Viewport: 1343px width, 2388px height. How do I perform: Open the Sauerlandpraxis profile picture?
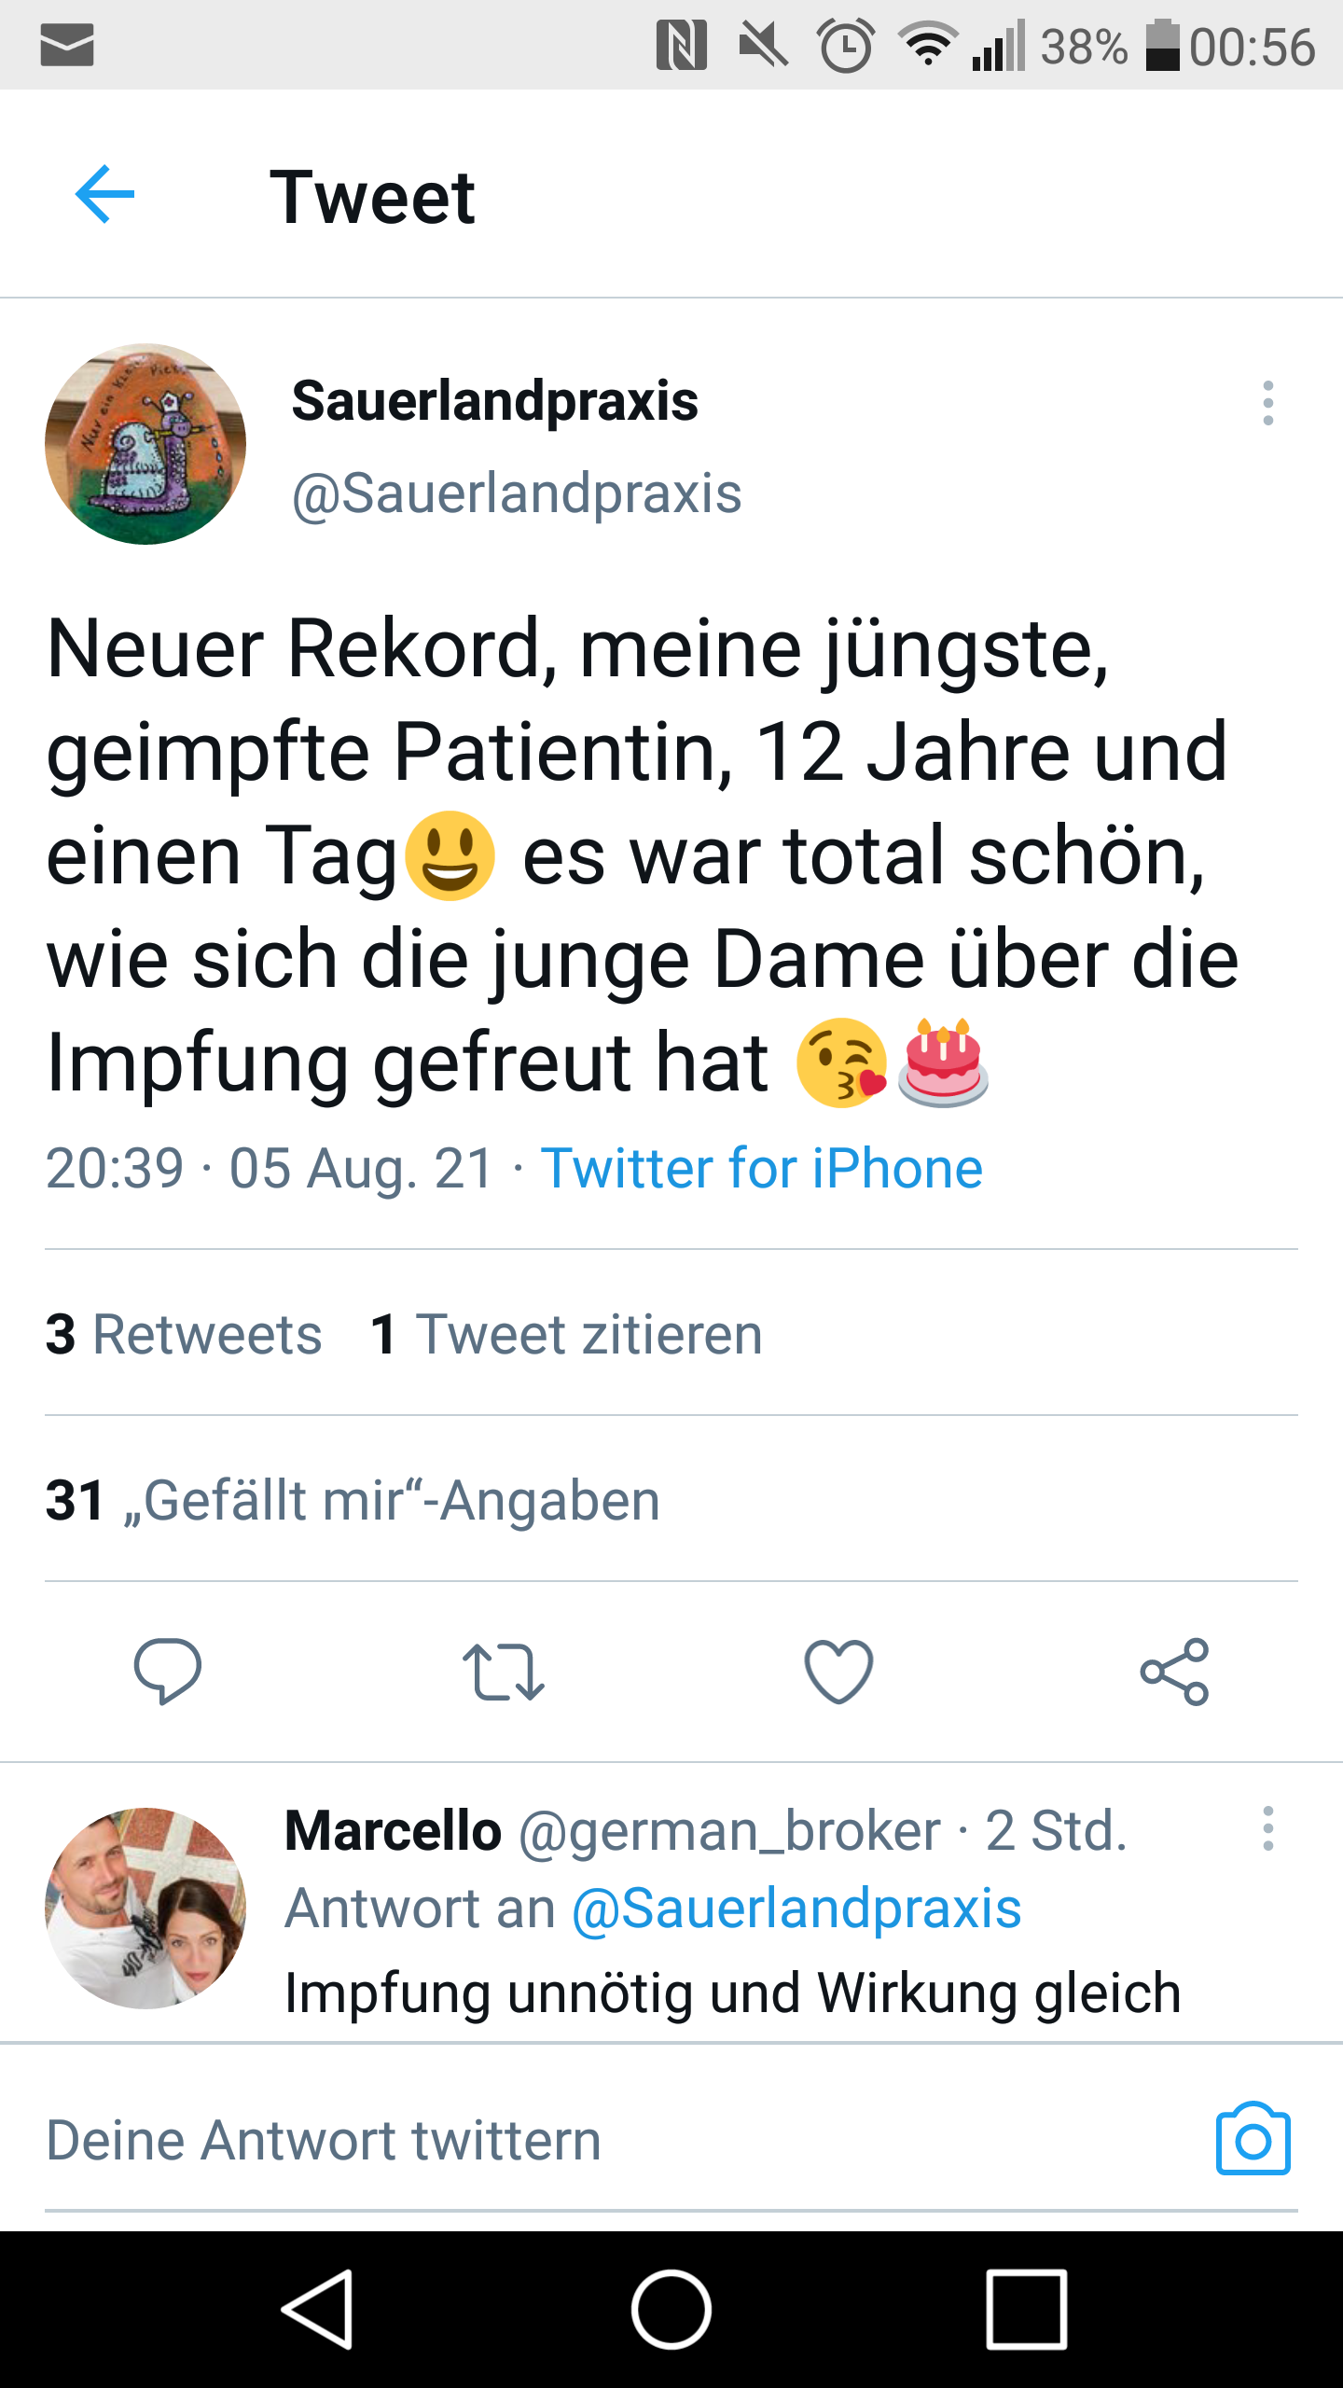click(145, 444)
